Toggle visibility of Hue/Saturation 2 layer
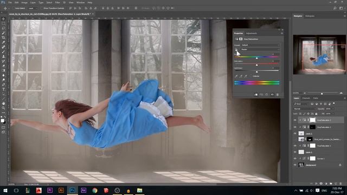This screenshot has height=195, width=347. coord(295,127)
